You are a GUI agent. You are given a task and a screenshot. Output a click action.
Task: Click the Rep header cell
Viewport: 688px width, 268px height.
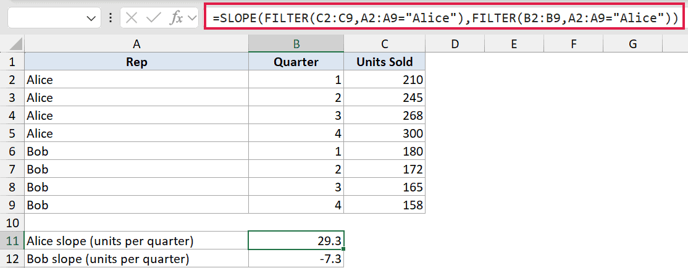point(136,61)
